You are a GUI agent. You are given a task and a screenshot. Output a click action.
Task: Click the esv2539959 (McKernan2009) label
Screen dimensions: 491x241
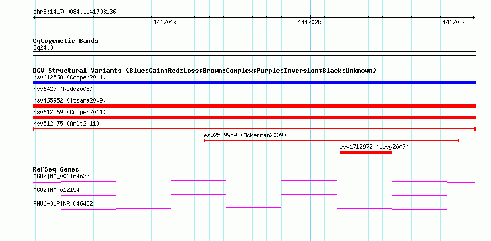245,135
